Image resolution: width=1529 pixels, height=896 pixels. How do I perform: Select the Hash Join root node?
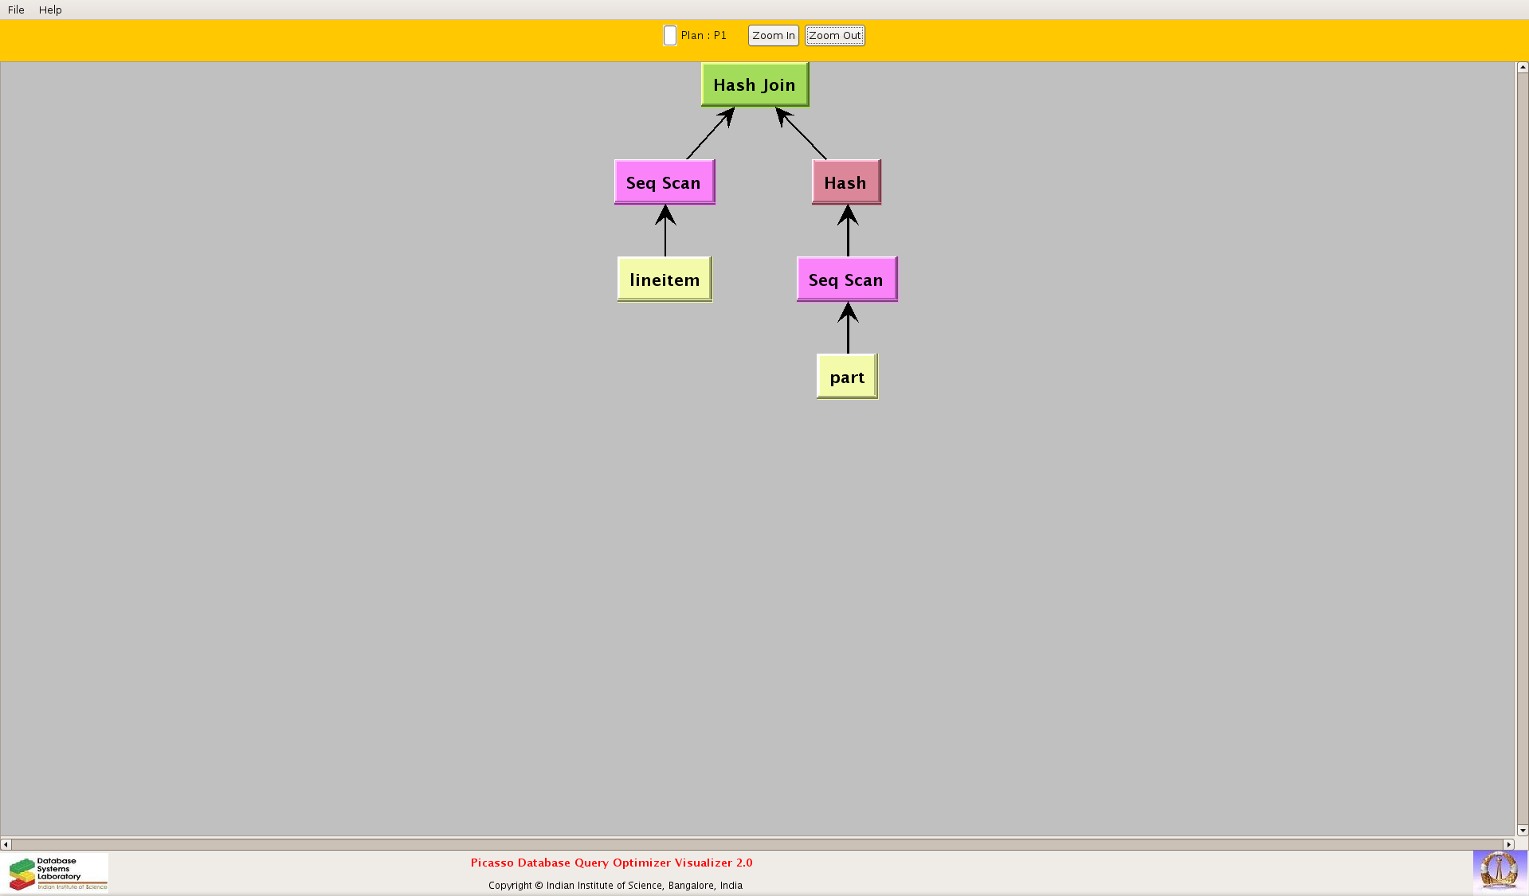755,84
